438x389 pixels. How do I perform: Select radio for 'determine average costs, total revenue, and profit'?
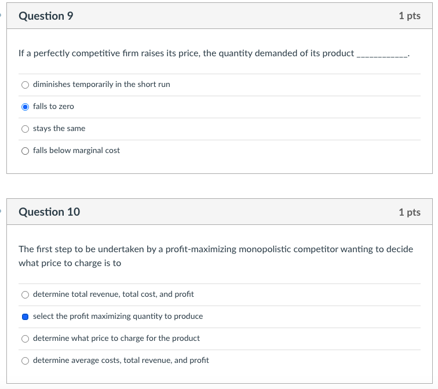[25, 361]
